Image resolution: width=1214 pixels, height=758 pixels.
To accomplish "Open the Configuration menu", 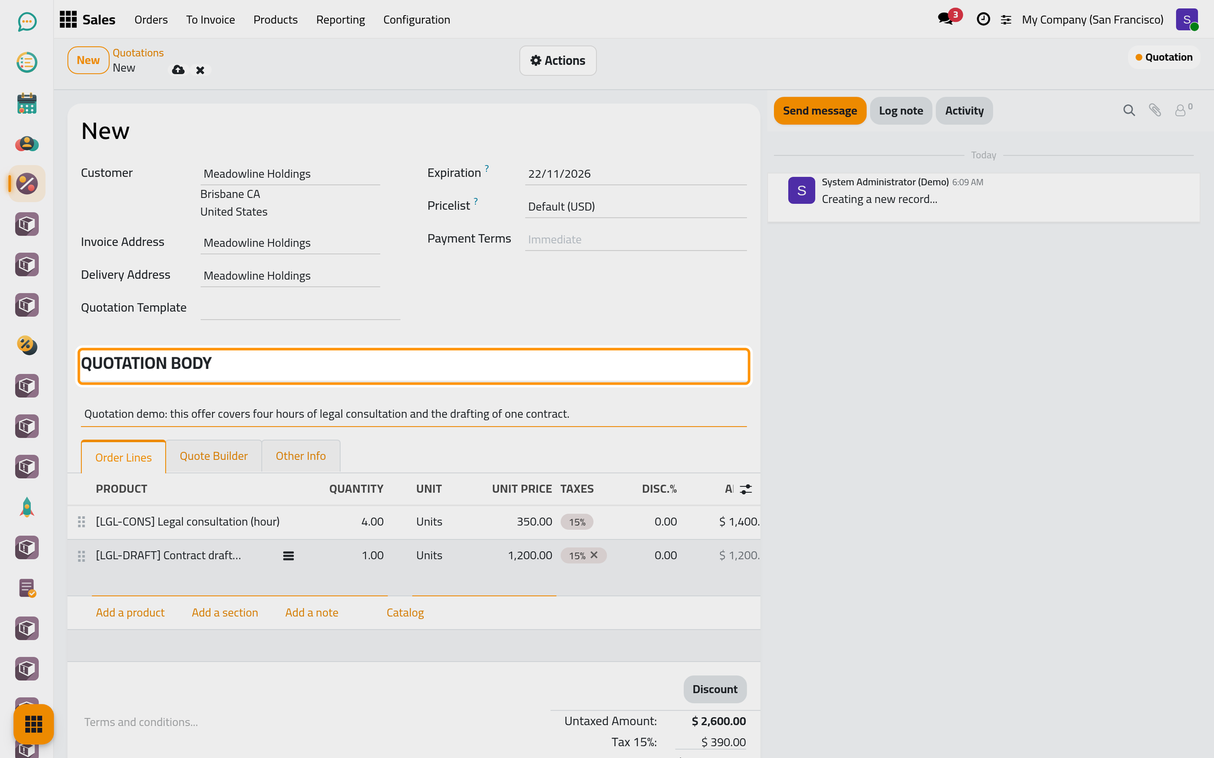I will 417,20.
